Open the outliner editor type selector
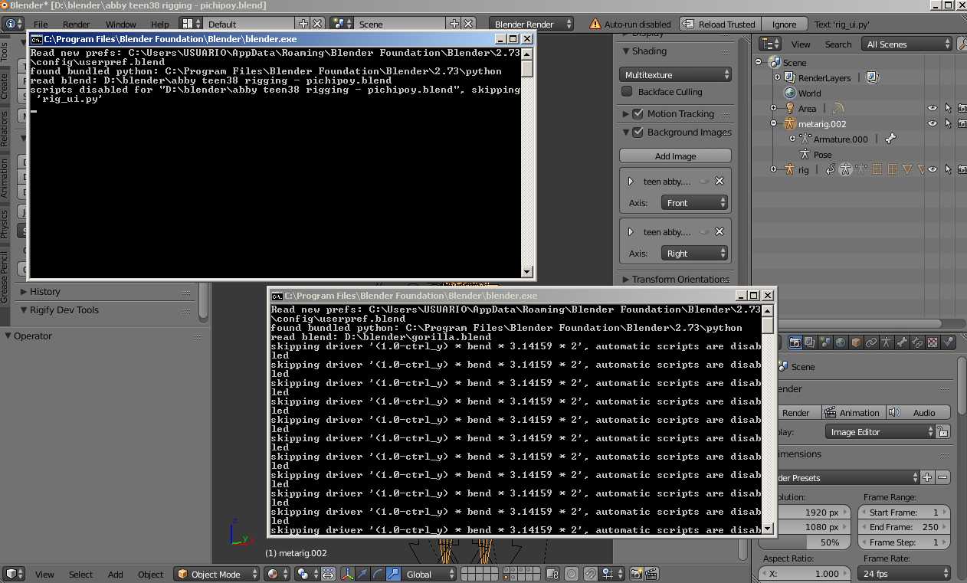This screenshot has width=967, height=583. click(769, 44)
